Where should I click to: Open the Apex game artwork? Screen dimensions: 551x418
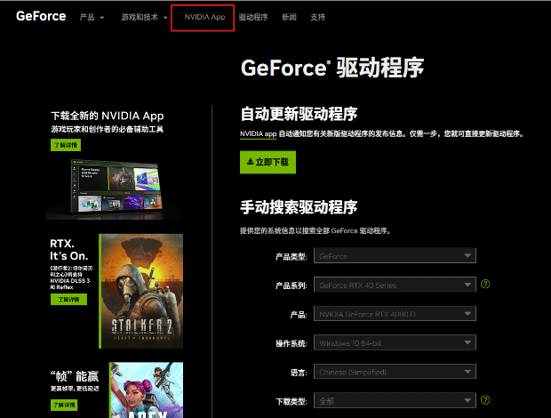146,390
